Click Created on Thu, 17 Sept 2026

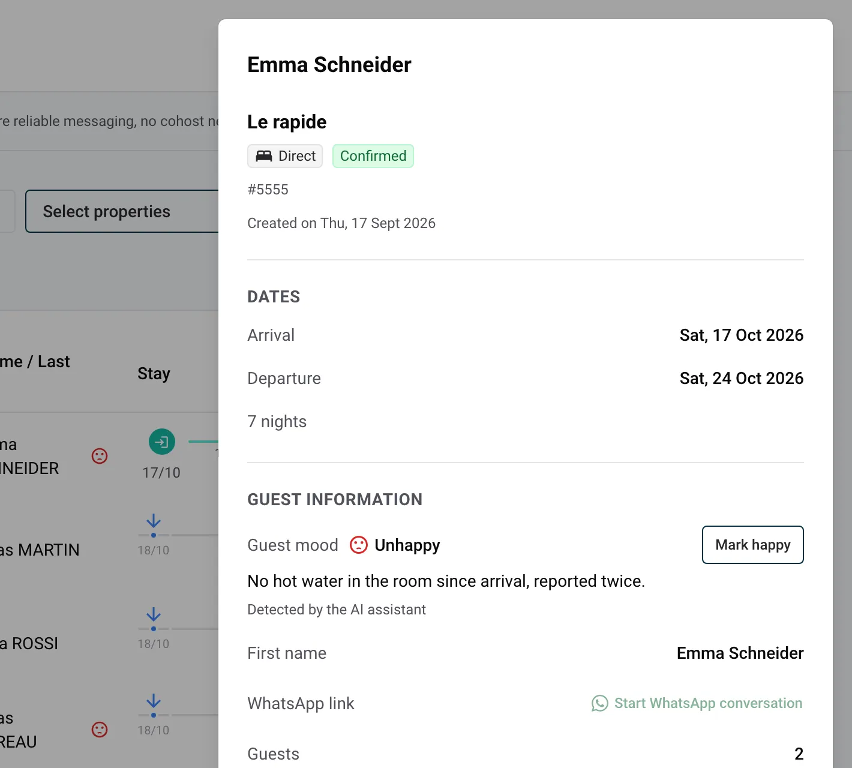[341, 223]
